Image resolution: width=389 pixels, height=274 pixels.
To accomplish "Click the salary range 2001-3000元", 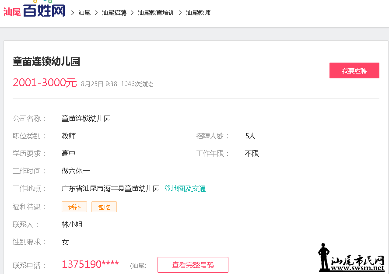I will pyautogui.click(x=44, y=82).
